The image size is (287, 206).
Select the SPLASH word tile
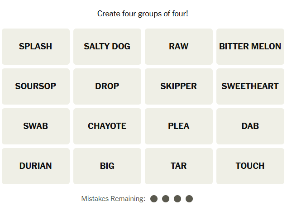(36, 47)
